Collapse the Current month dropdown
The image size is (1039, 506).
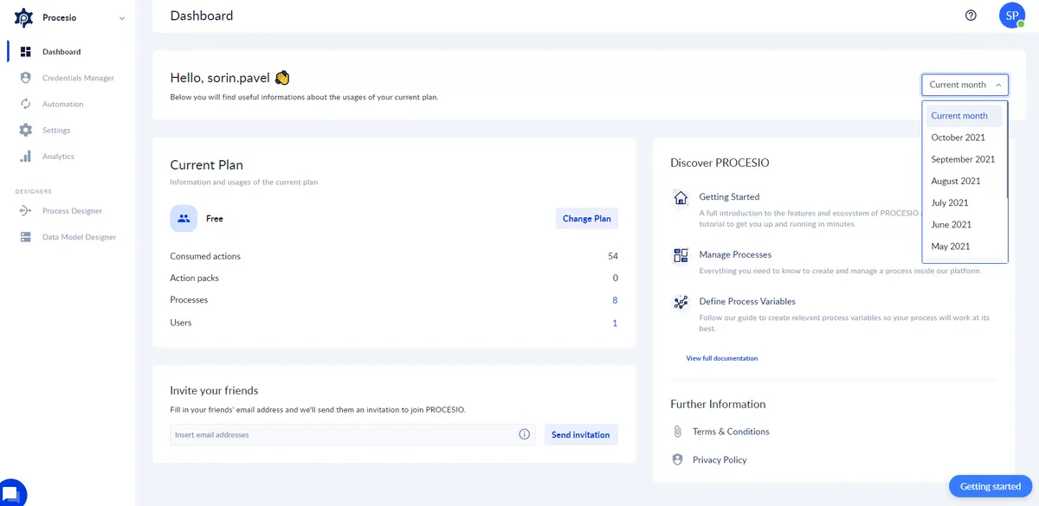tap(965, 85)
